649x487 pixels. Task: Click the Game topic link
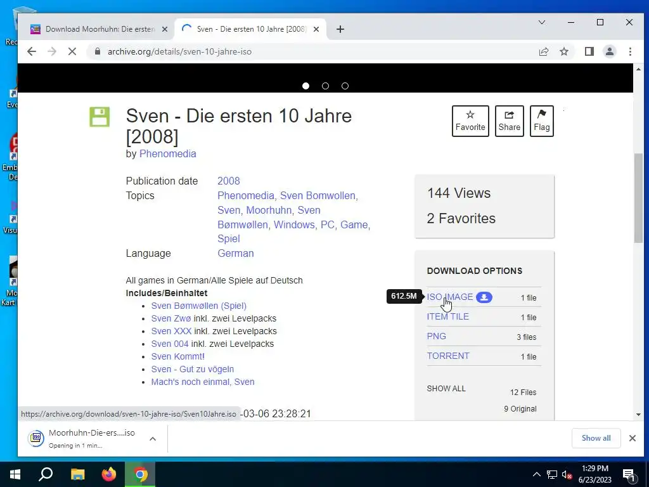pos(354,224)
